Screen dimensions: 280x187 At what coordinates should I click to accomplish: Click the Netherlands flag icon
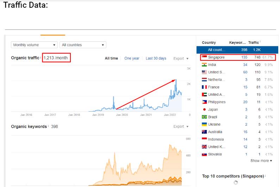(x=204, y=80)
